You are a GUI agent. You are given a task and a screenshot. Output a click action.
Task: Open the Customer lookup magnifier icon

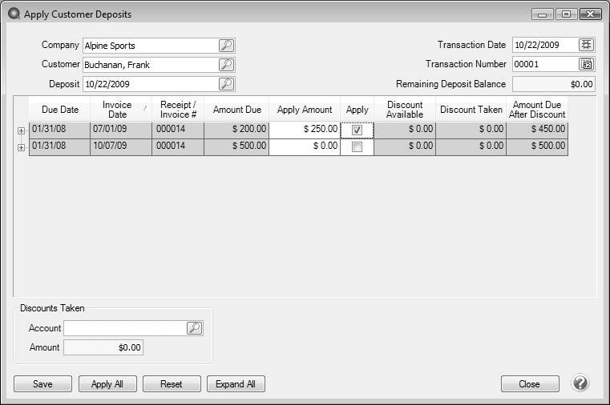227,65
